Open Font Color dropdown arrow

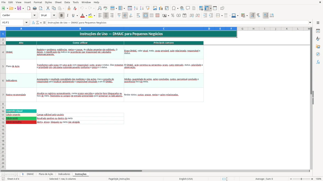pyautogui.click(x=86, y=16)
